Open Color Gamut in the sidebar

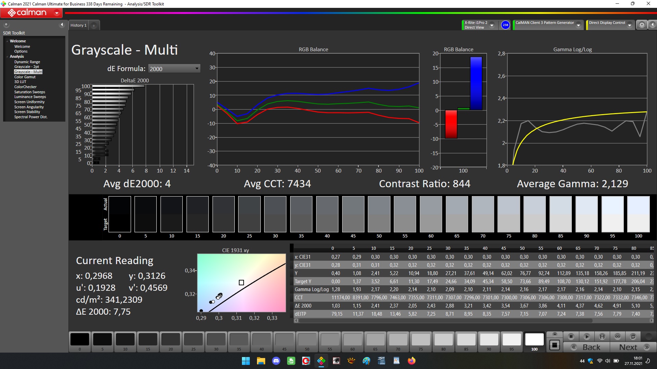(25, 77)
